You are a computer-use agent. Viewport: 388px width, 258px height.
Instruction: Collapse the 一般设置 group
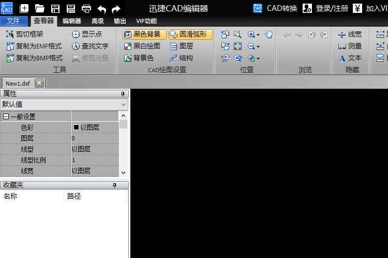pos(6,116)
